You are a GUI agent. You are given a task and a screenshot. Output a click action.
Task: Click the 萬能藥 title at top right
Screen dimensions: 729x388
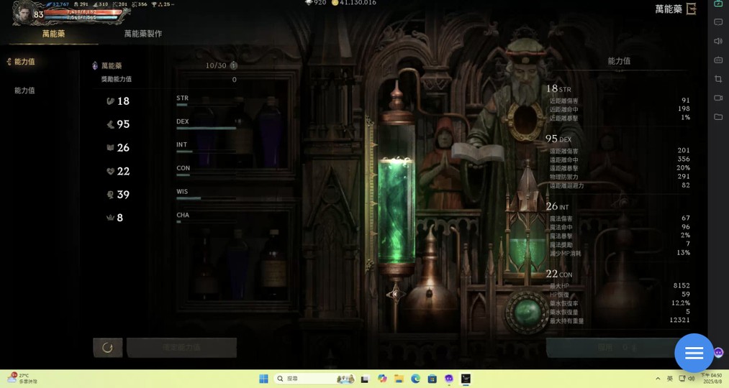[669, 9]
